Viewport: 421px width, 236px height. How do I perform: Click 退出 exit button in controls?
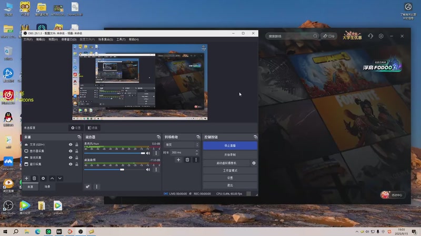pyautogui.click(x=230, y=185)
